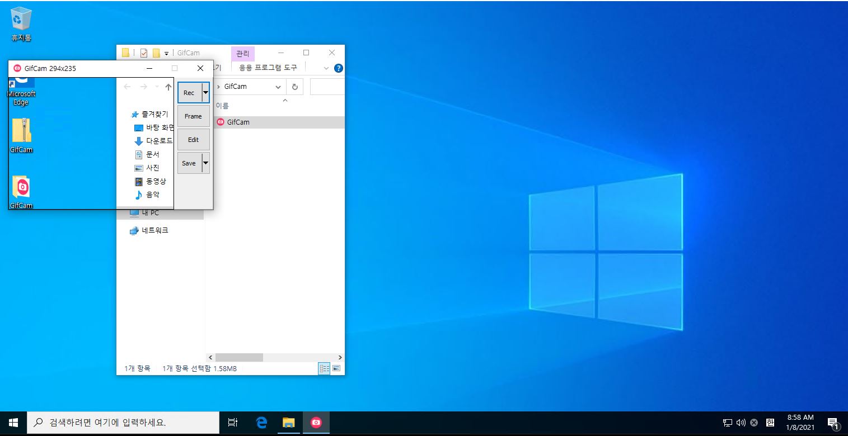The height and width of the screenshot is (436, 848).
Task: Open the 응용 프로그램 도구 ribbon tab
Action: (268, 68)
